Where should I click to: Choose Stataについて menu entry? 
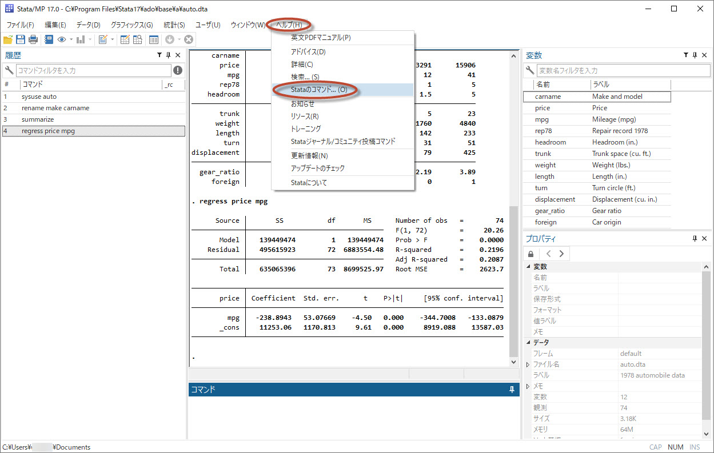pyautogui.click(x=343, y=183)
